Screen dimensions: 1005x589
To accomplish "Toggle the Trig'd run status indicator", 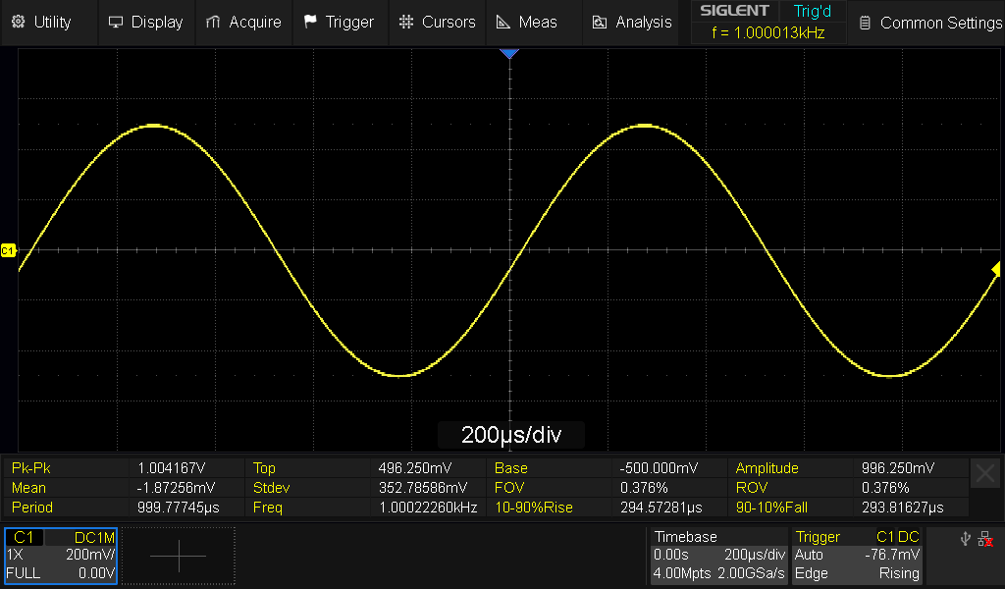I will 812,11.
